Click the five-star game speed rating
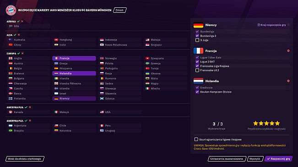The width and height of the screenshot is (298, 167). (266, 124)
